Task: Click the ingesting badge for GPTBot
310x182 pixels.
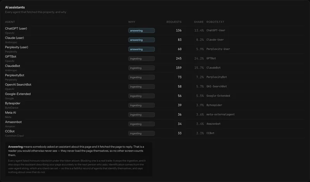Action: (141, 59)
